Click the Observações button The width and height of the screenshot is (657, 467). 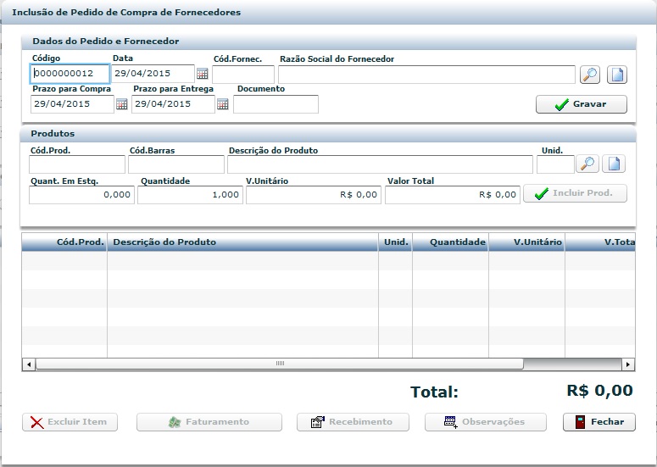click(x=487, y=422)
